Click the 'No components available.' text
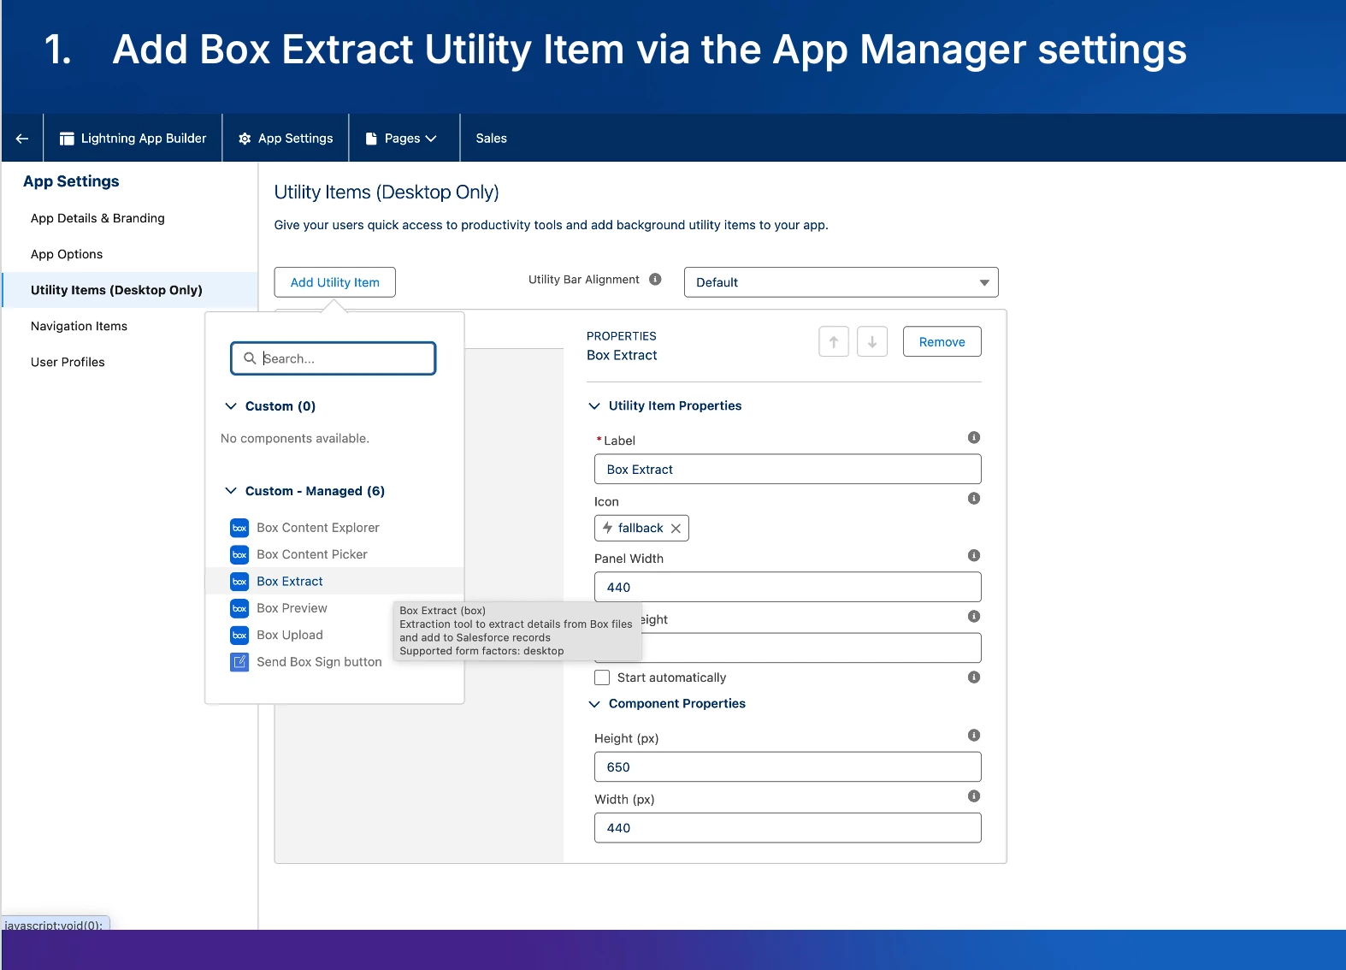This screenshot has width=1346, height=970. point(295,439)
